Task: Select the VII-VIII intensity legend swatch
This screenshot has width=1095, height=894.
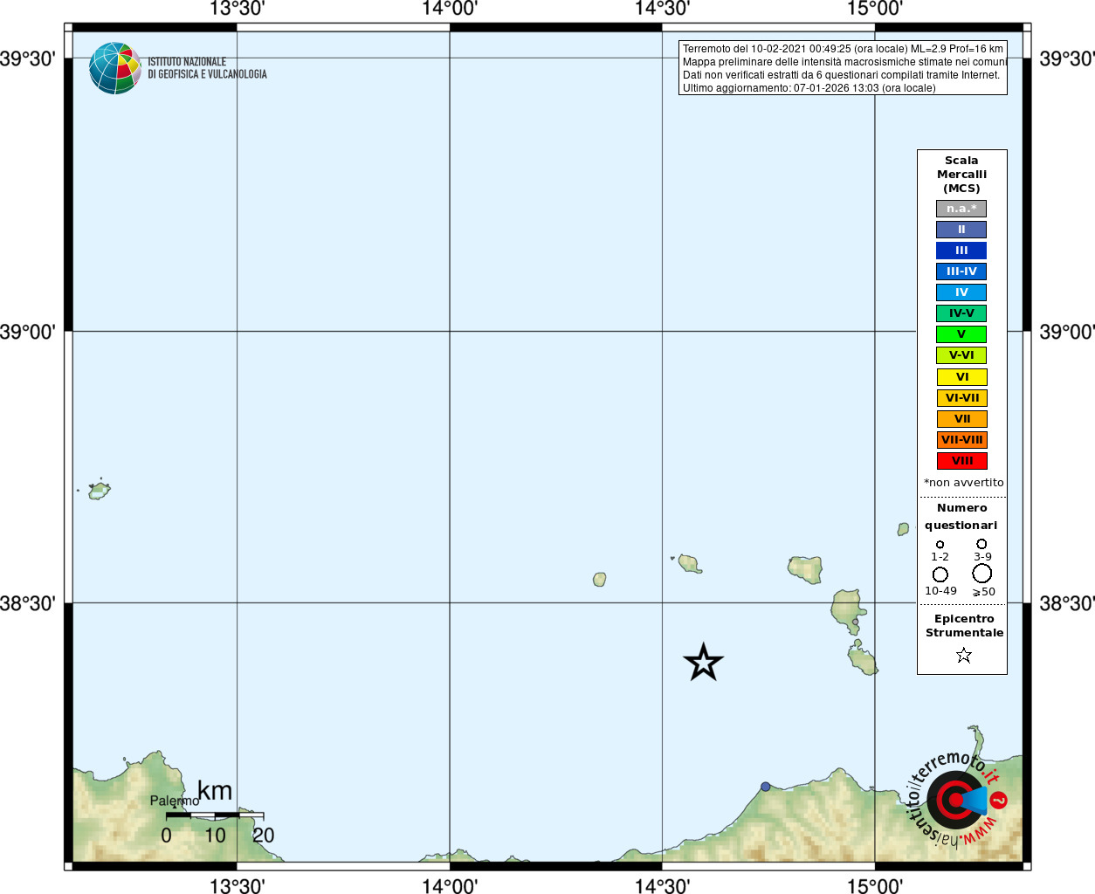Action: [961, 440]
